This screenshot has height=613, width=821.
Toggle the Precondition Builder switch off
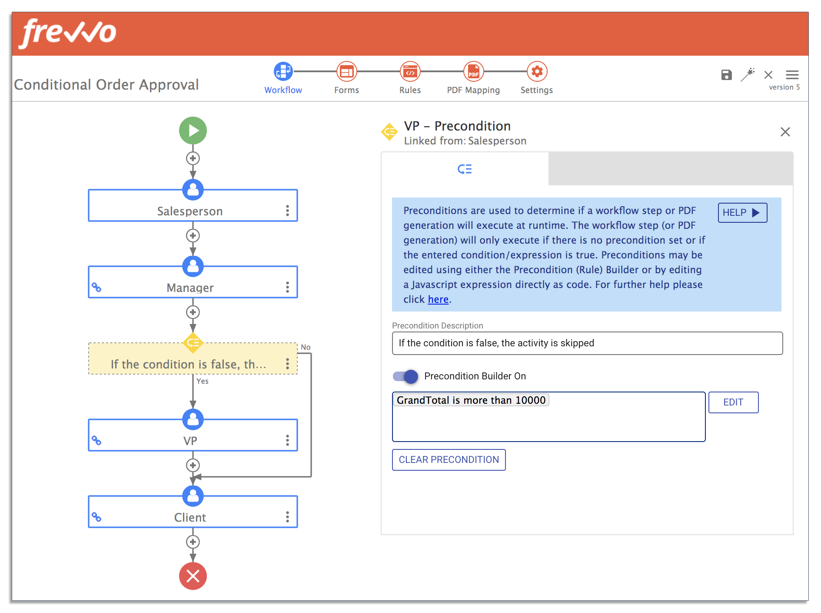[405, 376]
